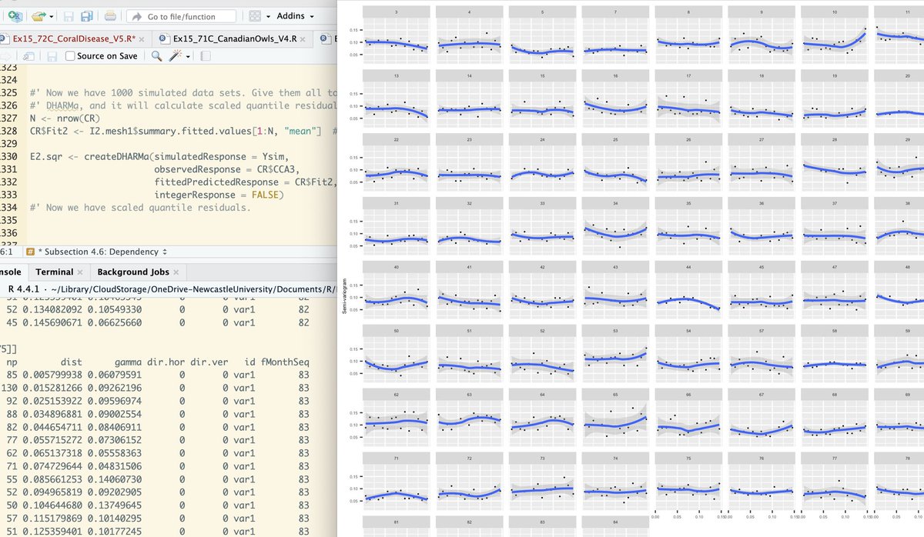Click orange hash section icon in status bar
Image resolution: width=924 pixels, height=537 pixels.
click(30, 252)
